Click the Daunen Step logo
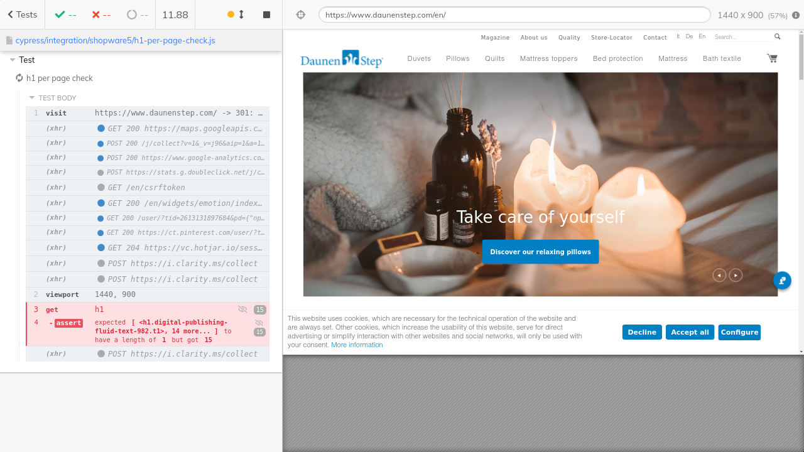Viewport: 804px width, 452px height. 342,59
